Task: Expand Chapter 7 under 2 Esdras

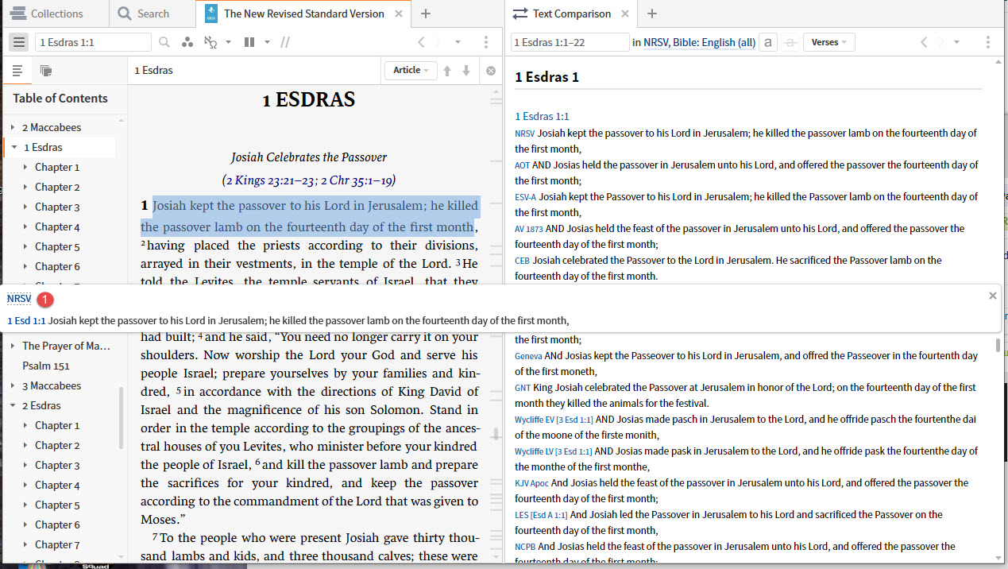Action: click(x=25, y=544)
